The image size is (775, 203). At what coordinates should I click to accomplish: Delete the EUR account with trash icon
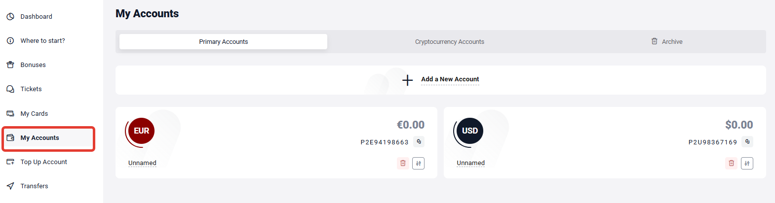403,163
